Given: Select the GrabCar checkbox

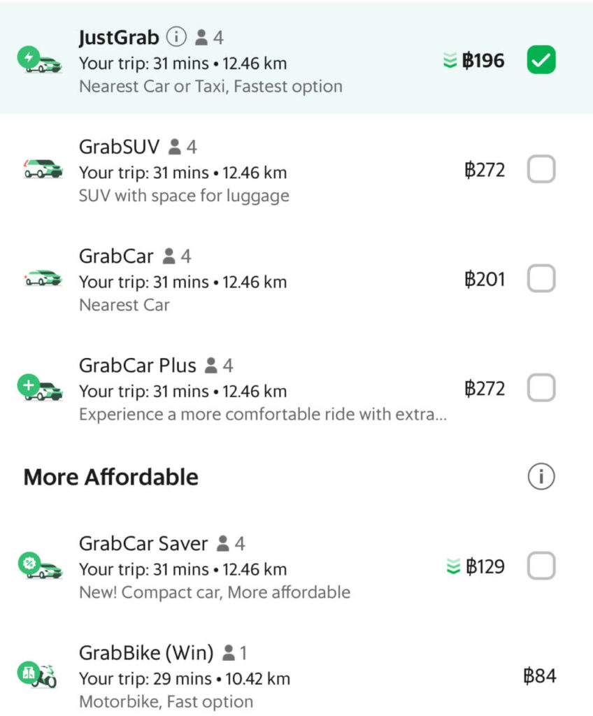Looking at the screenshot, I should 541,278.
